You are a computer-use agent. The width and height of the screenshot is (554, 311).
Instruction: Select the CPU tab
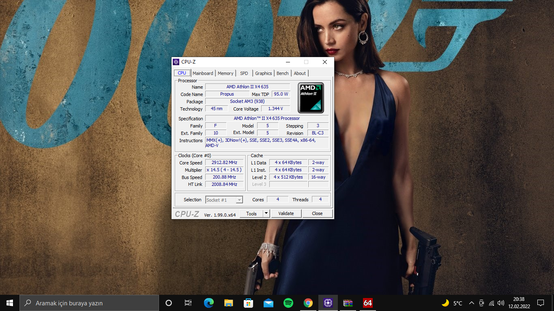[182, 73]
